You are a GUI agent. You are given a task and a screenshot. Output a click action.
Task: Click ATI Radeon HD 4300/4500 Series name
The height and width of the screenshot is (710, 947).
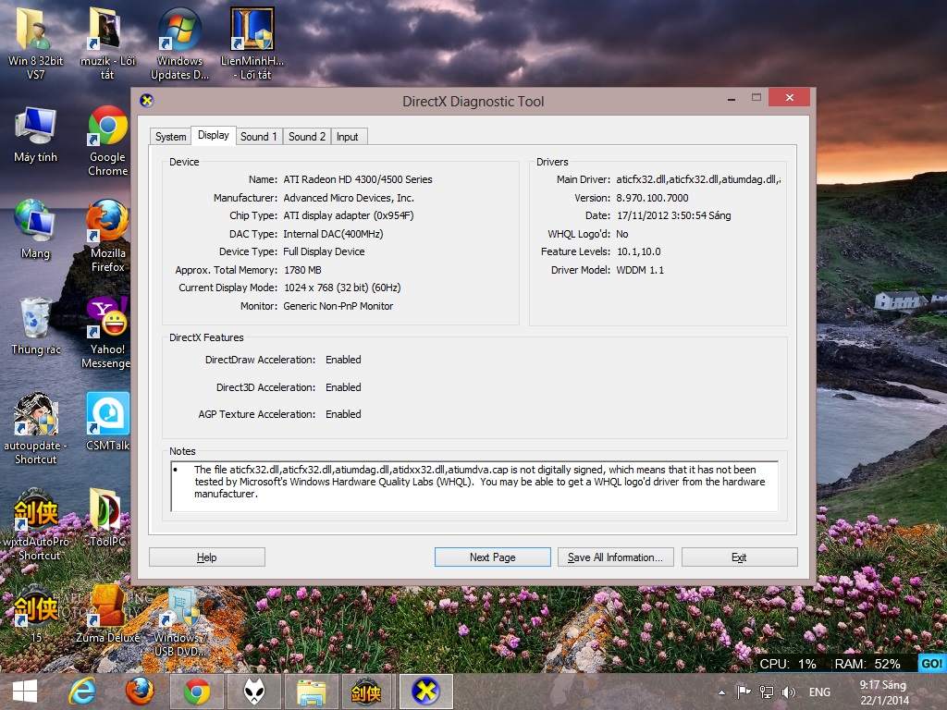click(358, 179)
